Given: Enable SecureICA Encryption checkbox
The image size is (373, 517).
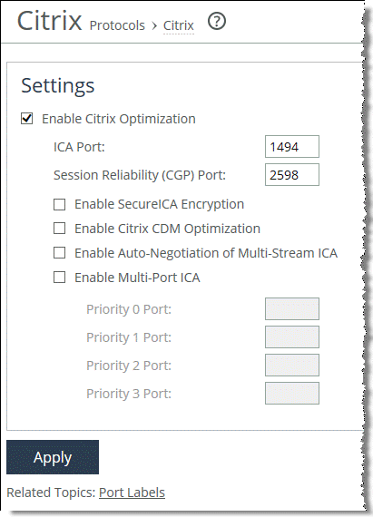Looking at the screenshot, I should 59,204.
